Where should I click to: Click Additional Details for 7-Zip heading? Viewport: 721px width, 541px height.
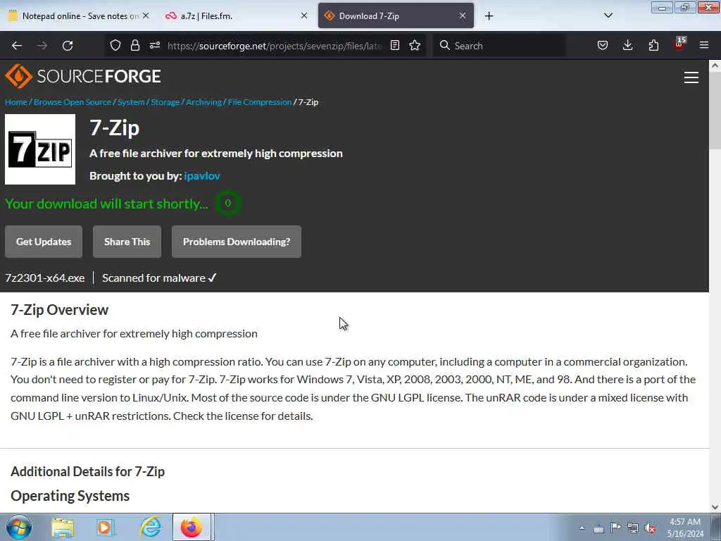click(87, 471)
